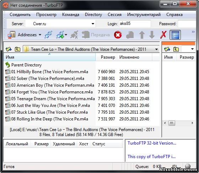Click the red Abort circle icon
The image size is (199, 173).
118,35
